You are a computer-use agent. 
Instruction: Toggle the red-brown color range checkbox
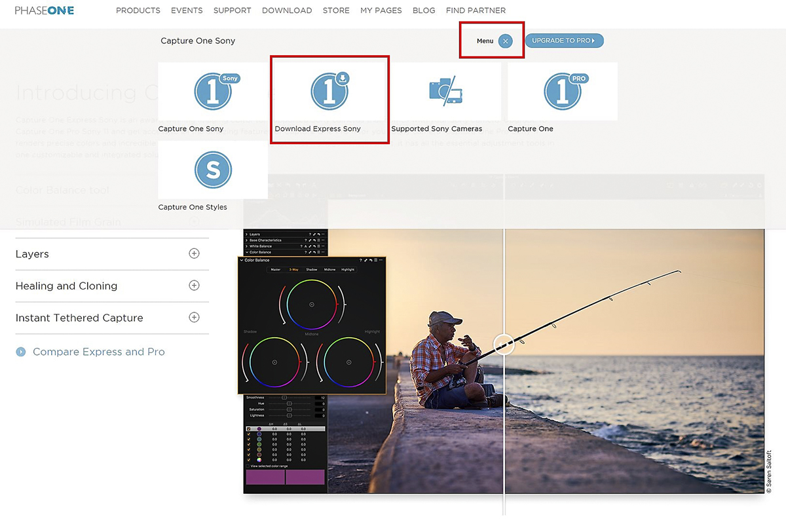pyautogui.click(x=248, y=455)
